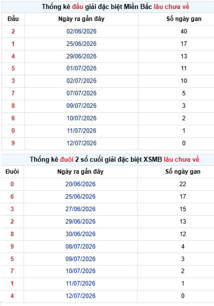This screenshot has height=306, width=214.
Task: Select the 07/07/2026 date link
Action: [x=81, y=93]
